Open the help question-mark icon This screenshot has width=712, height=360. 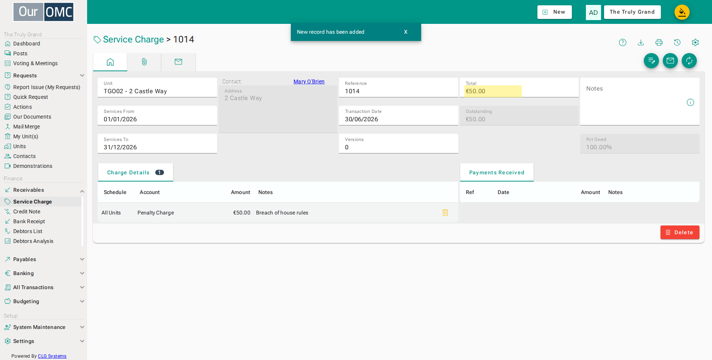click(x=623, y=42)
